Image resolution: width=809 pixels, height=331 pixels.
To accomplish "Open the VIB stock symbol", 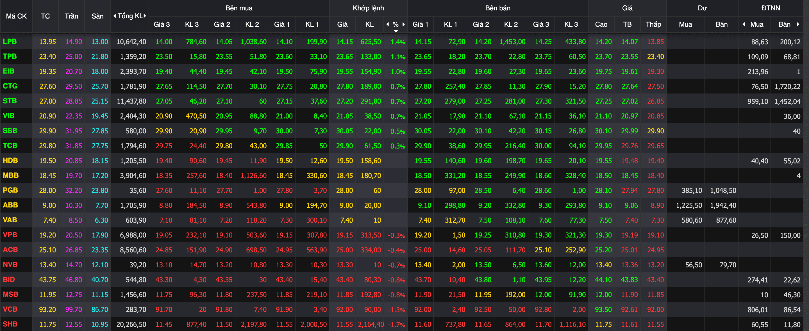I will (x=8, y=116).
